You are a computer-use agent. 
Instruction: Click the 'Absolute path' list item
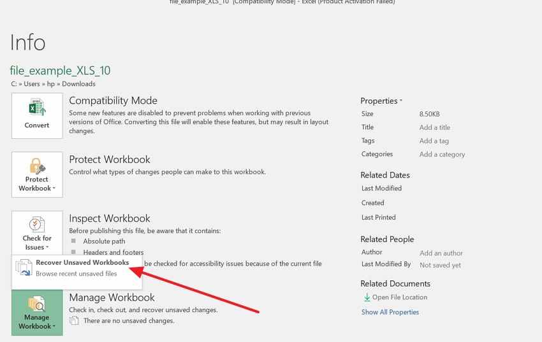point(104,241)
